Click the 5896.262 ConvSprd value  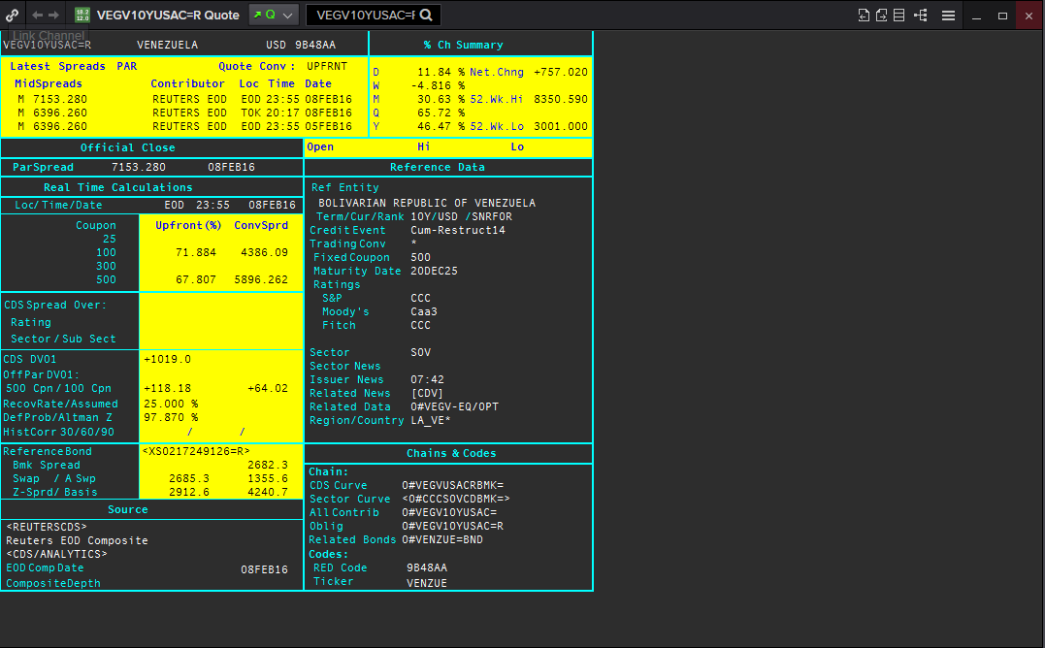[261, 279]
